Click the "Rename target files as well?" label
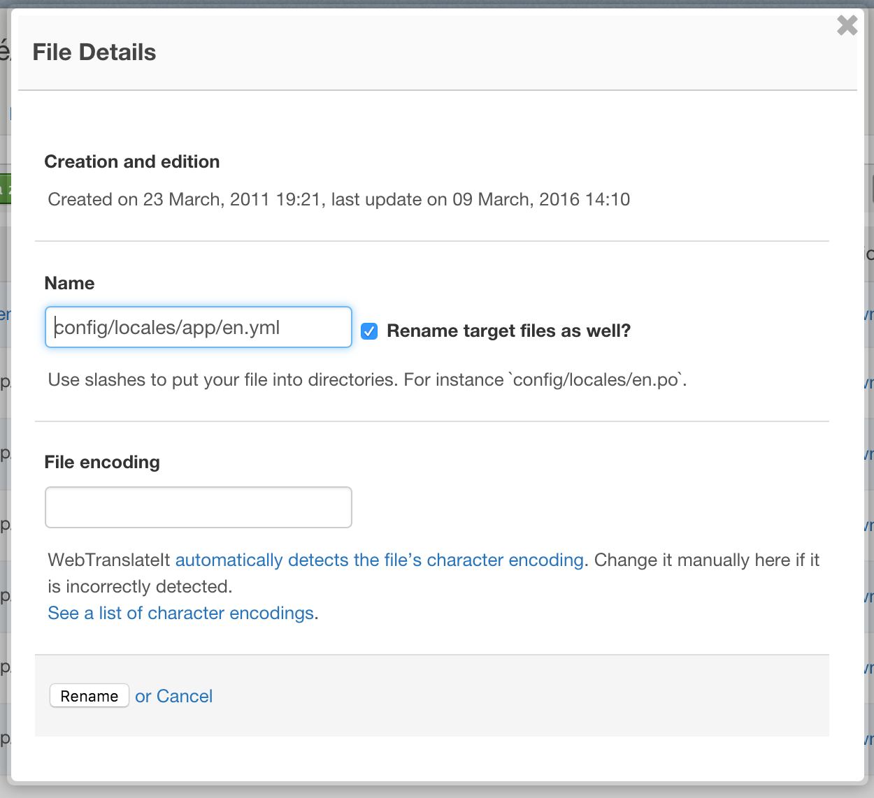Screen dimensions: 874x798 click(x=508, y=331)
